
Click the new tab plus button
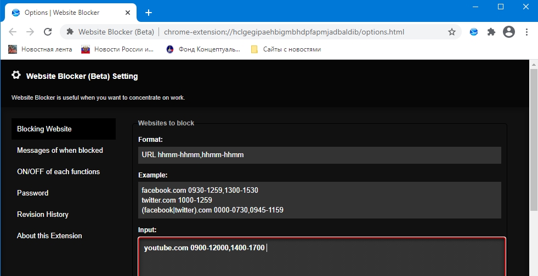click(149, 13)
